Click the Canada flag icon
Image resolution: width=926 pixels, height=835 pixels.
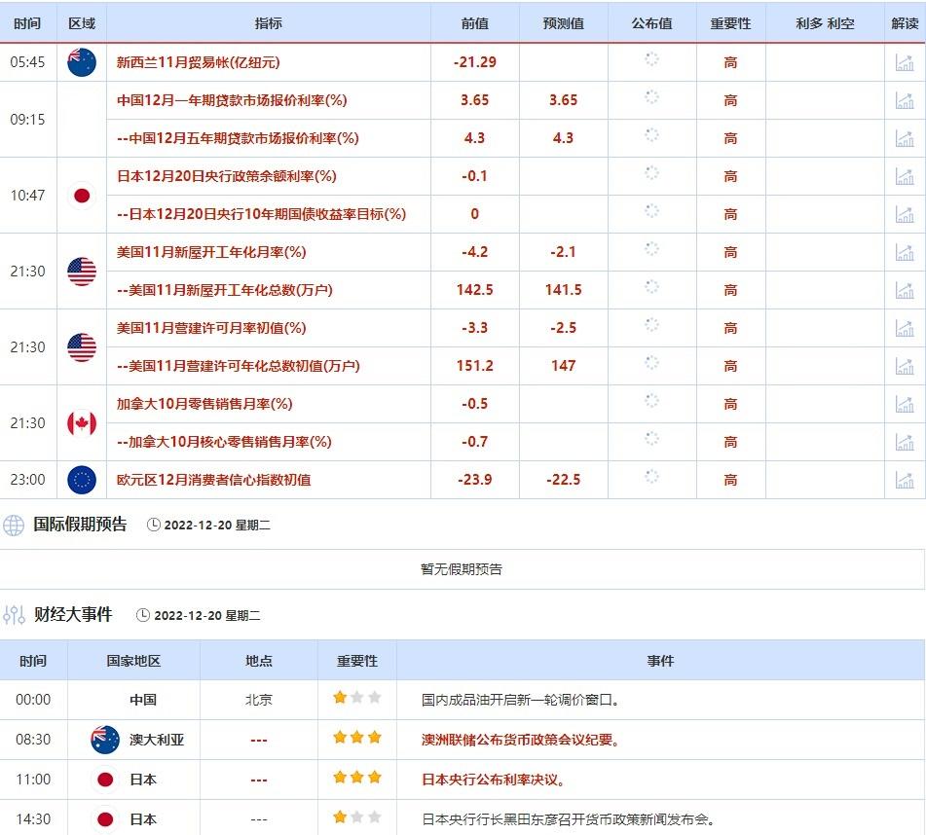click(x=82, y=423)
